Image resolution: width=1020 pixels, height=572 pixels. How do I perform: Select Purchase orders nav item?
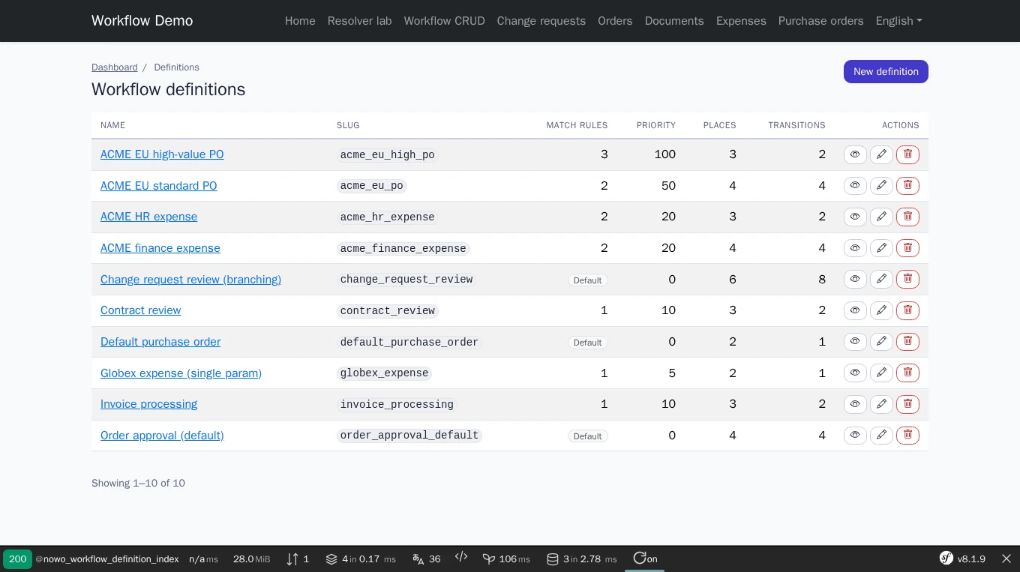[820, 21]
